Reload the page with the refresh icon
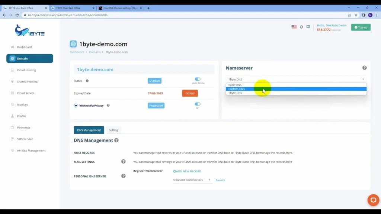This screenshot has height=214, width=381. [17, 15]
